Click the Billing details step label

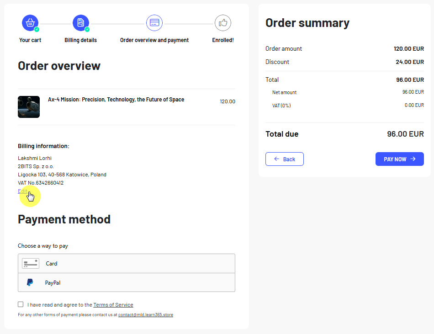[80, 40]
